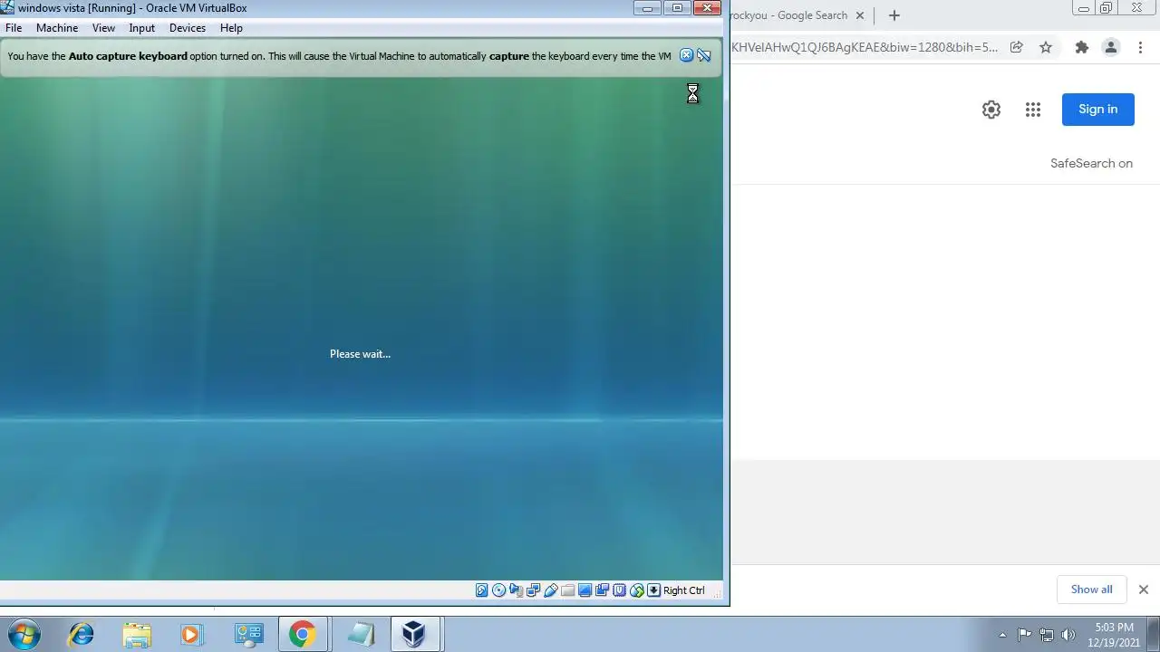Open the View menu in VirtualBox

click(103, 28)
